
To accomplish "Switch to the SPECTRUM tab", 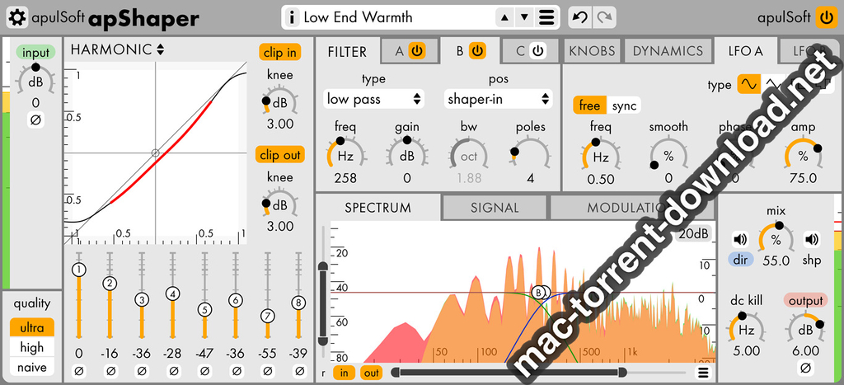I will click(377, 208).
